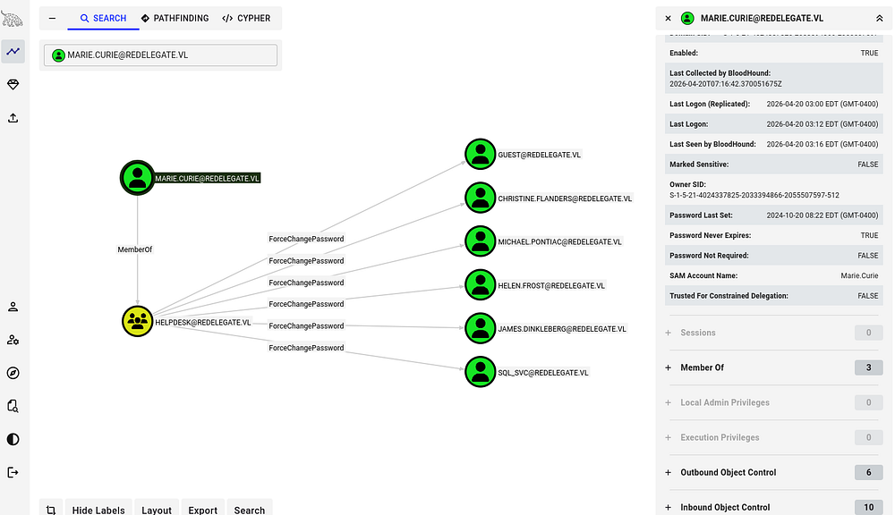Click the crop/fit graph icon
This screenshot has height=515, width=895.
pyautogui.click(x=51, y=510)
